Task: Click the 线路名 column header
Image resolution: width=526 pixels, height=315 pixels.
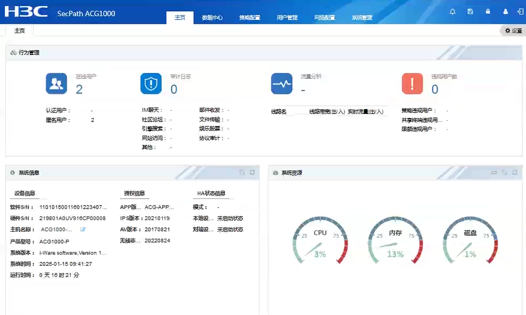Action: click(x=279, y=111)
